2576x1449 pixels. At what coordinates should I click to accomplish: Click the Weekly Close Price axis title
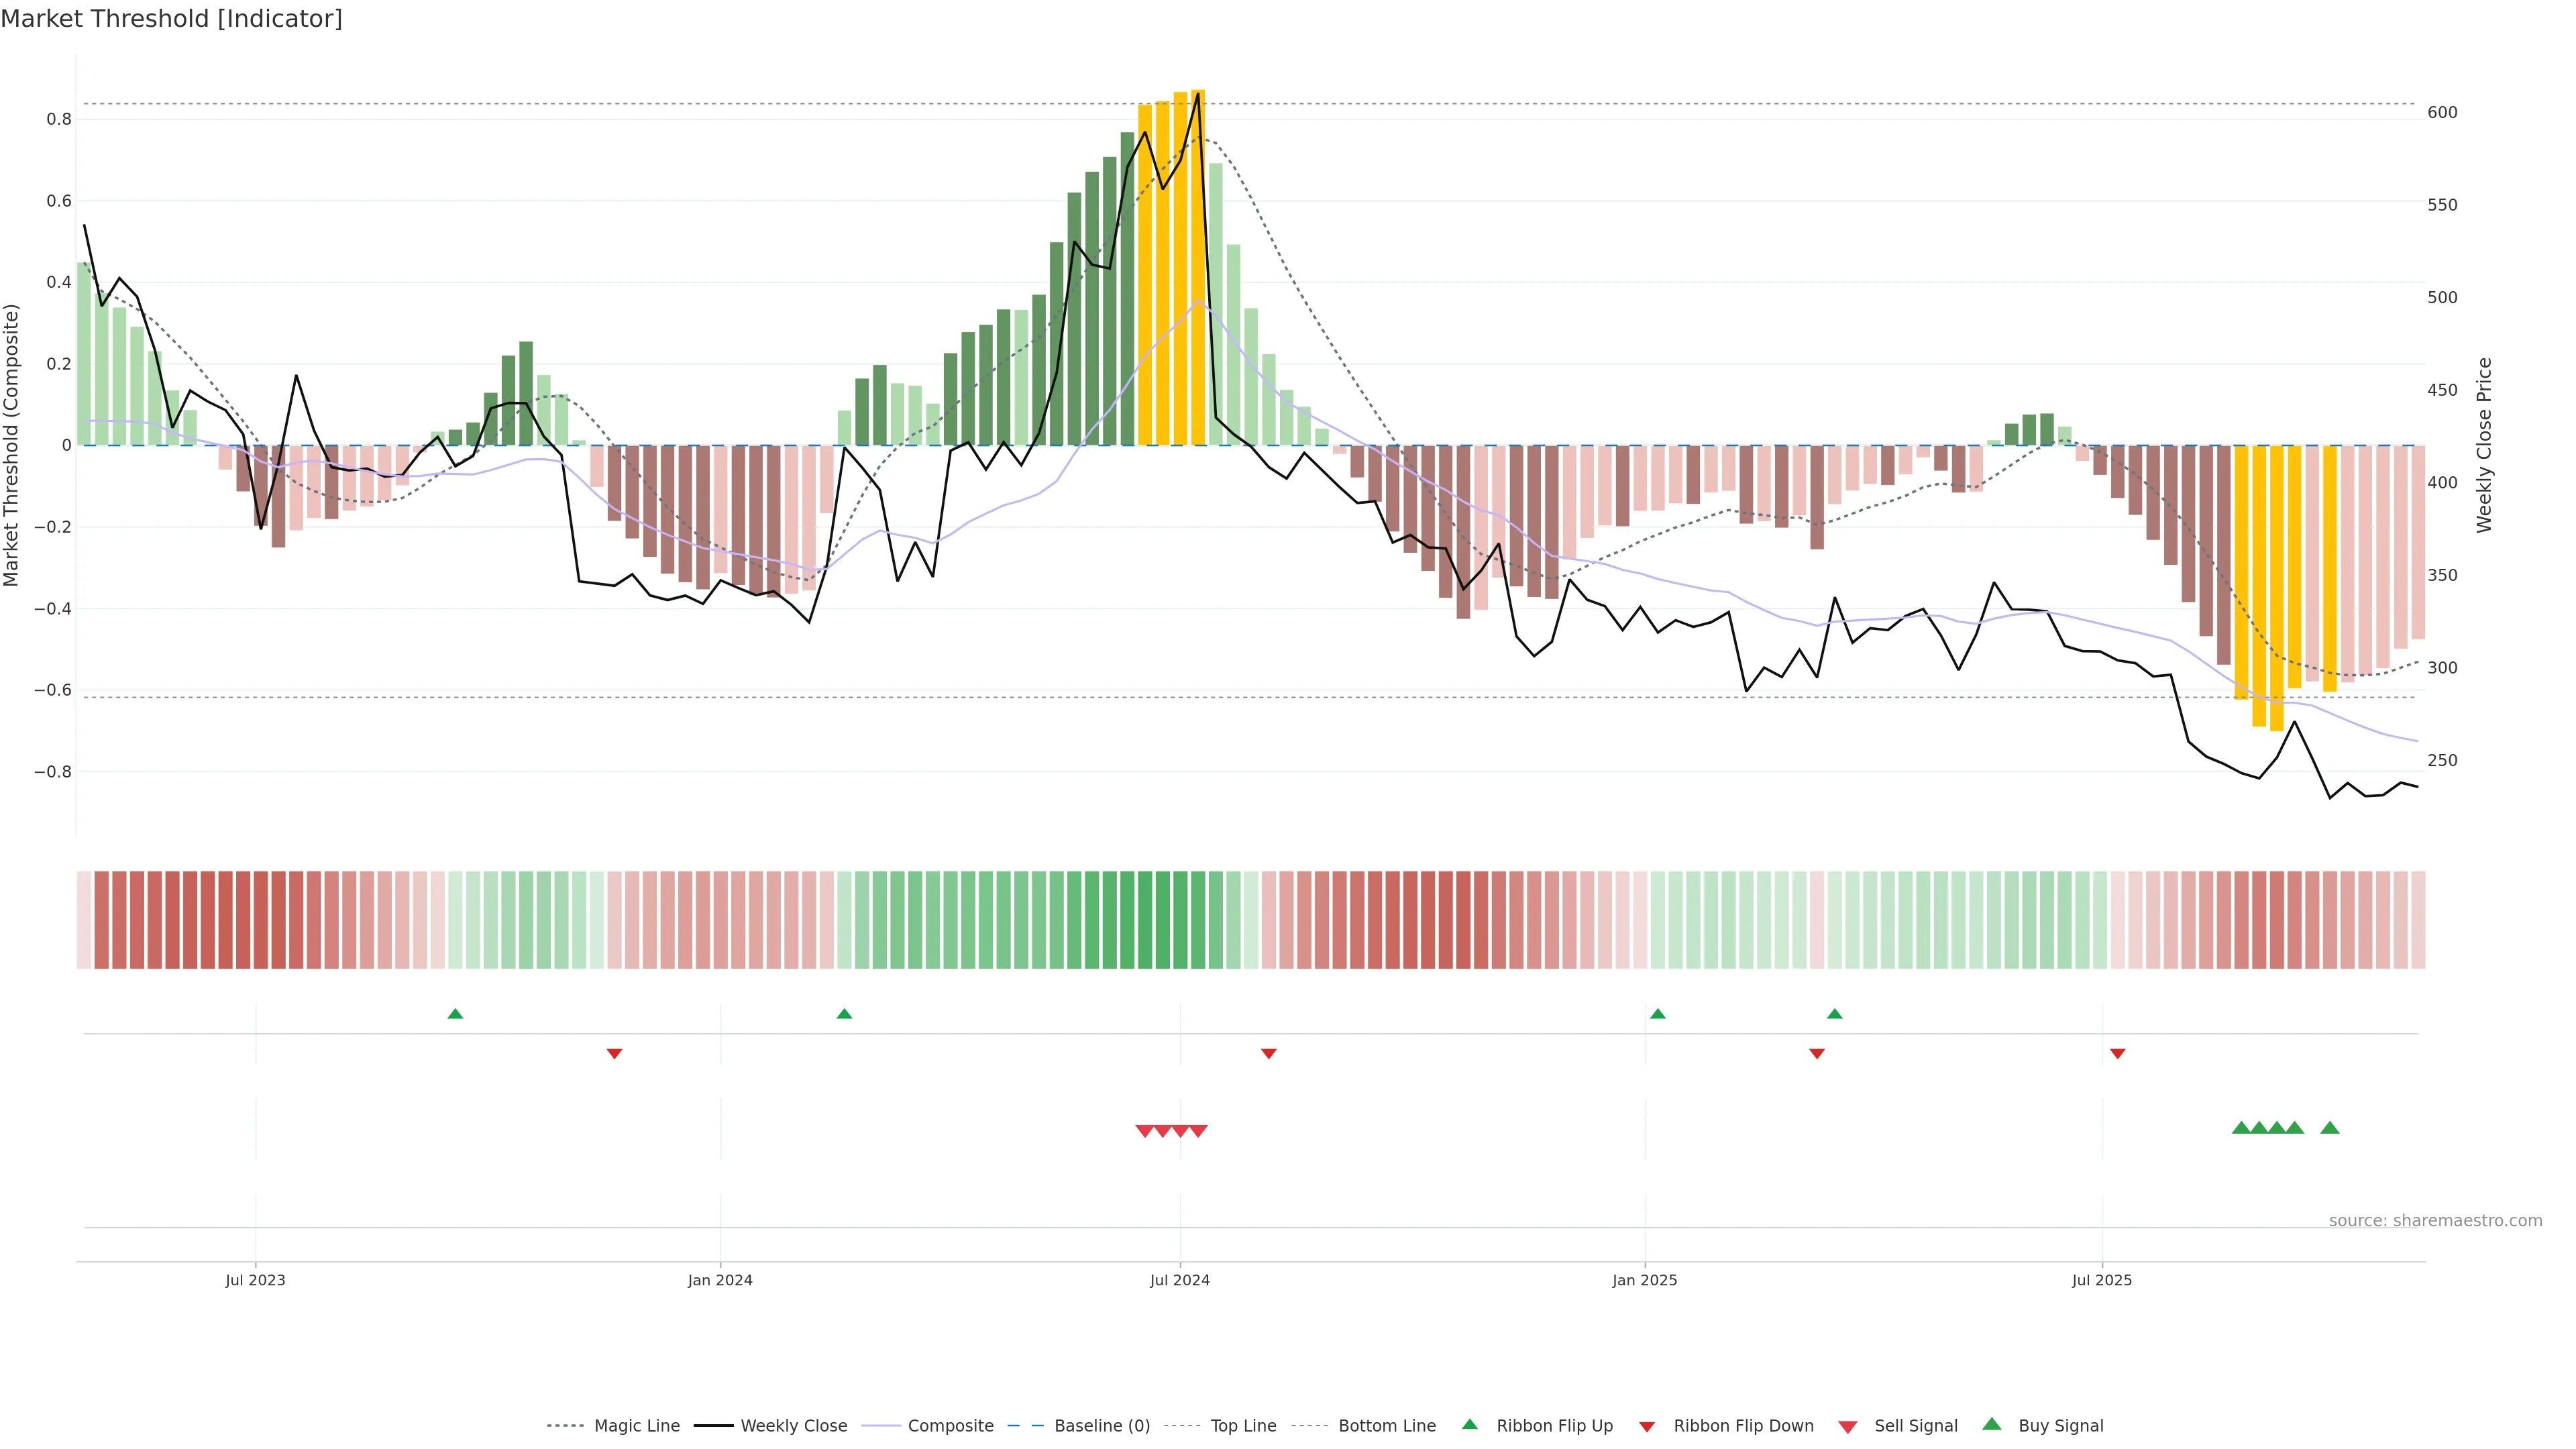click(2485, 445)
